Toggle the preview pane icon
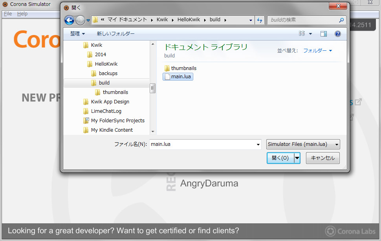 [x=324, y=34]
